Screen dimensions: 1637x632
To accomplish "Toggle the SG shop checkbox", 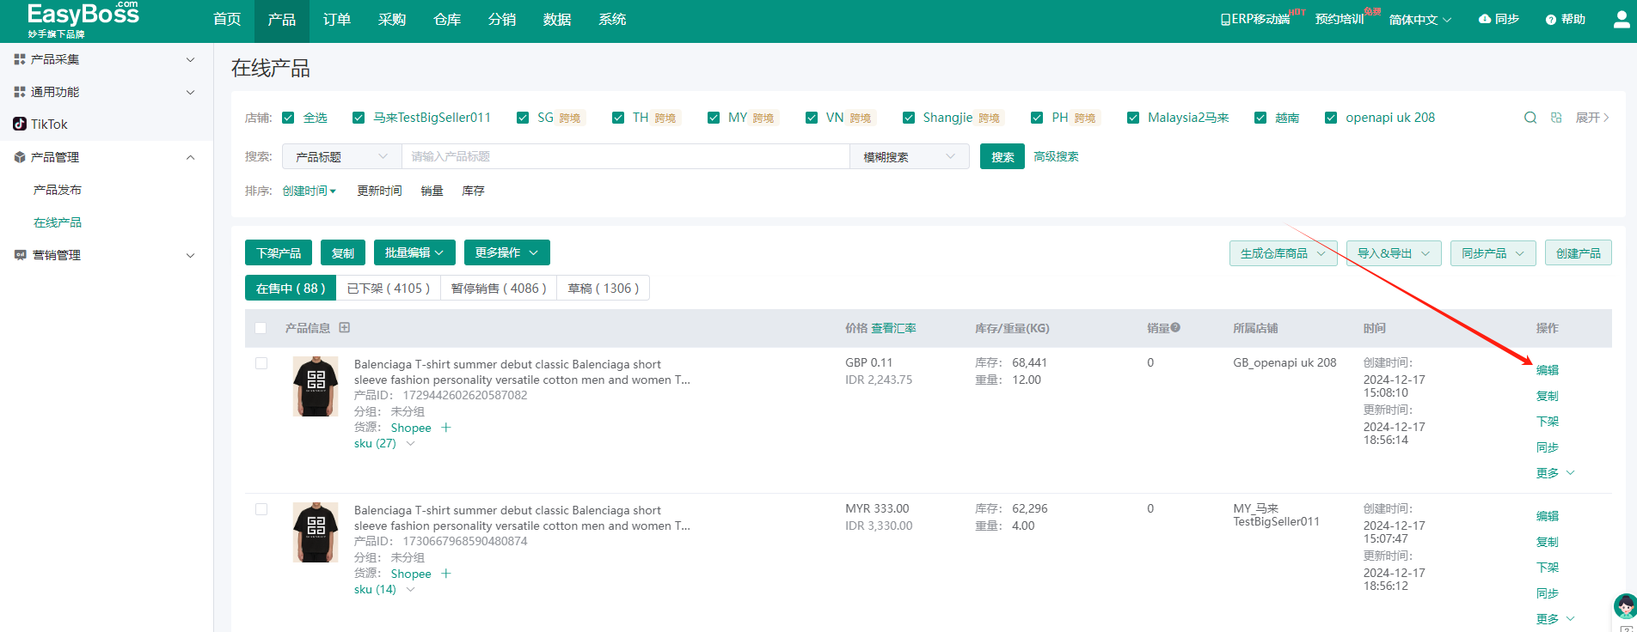I will 523,118.
